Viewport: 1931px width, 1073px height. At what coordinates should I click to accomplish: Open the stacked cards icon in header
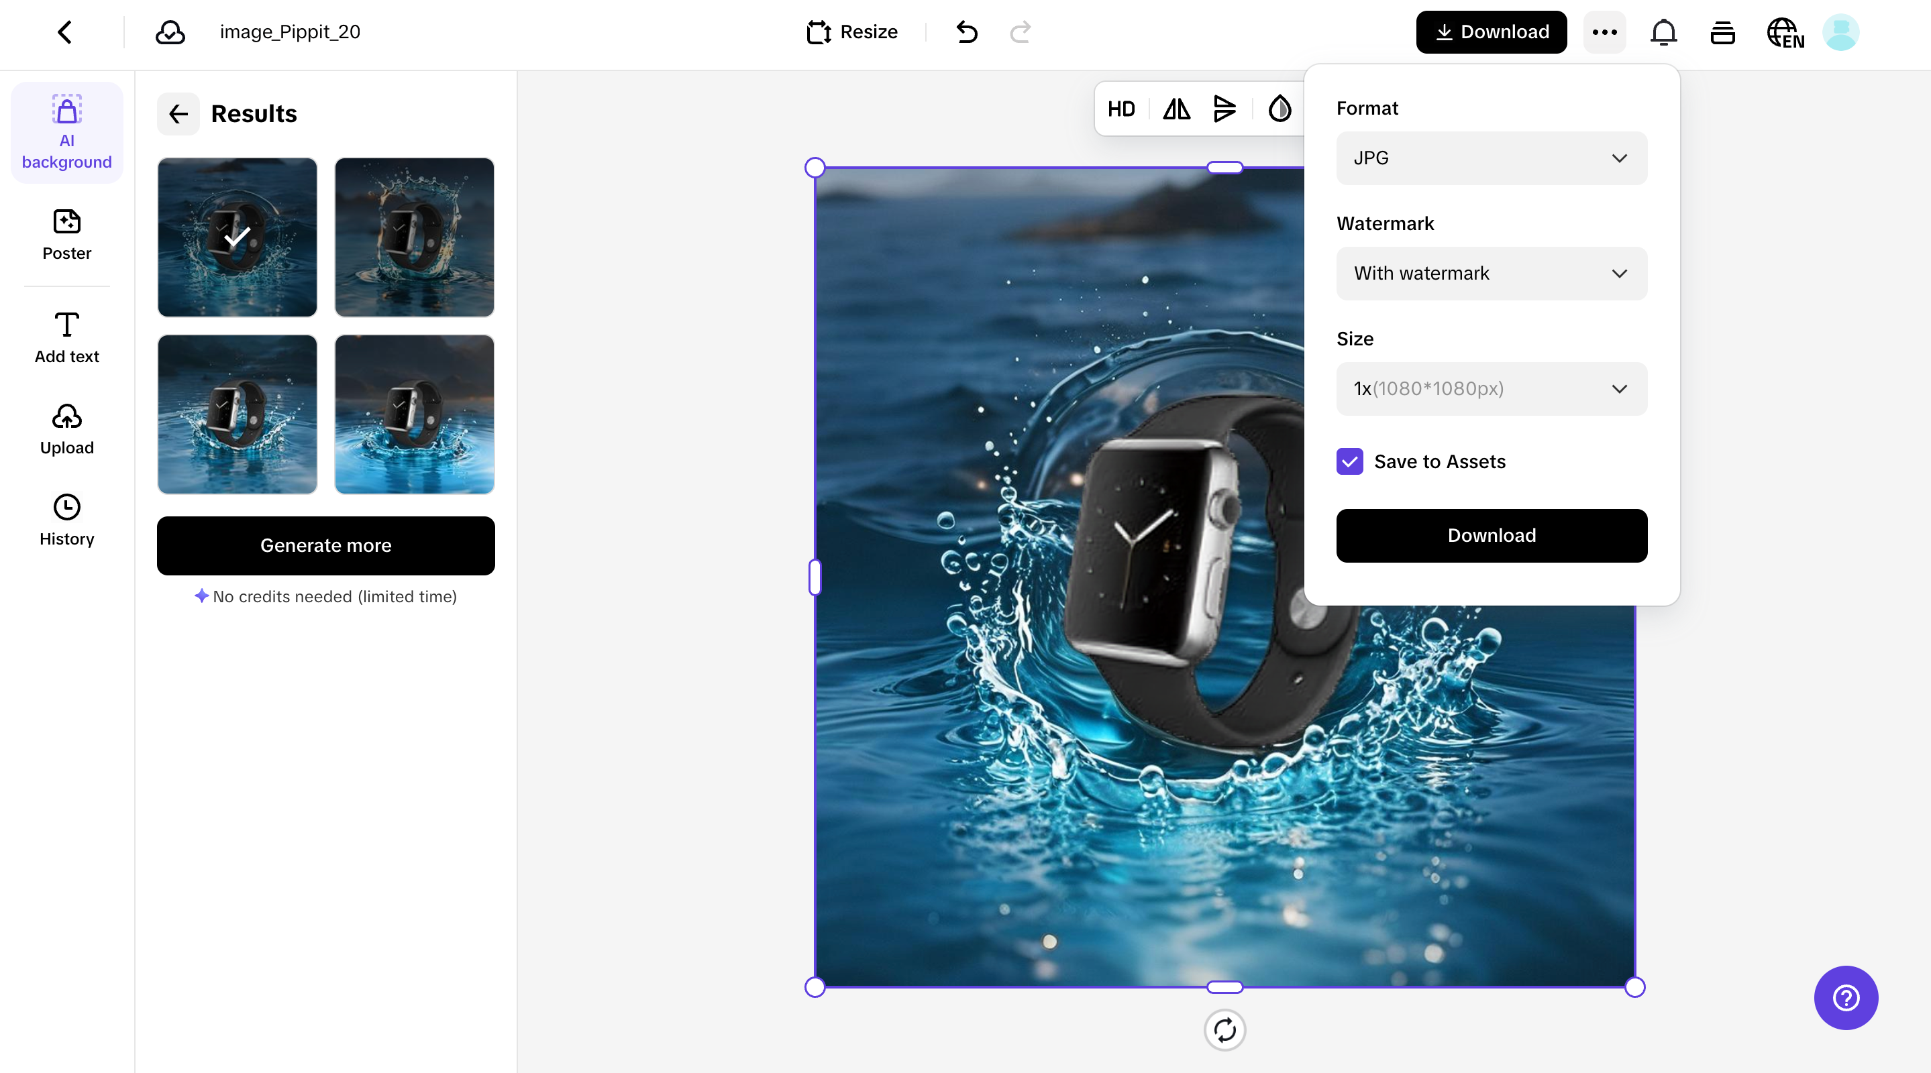coord(1722,32)
